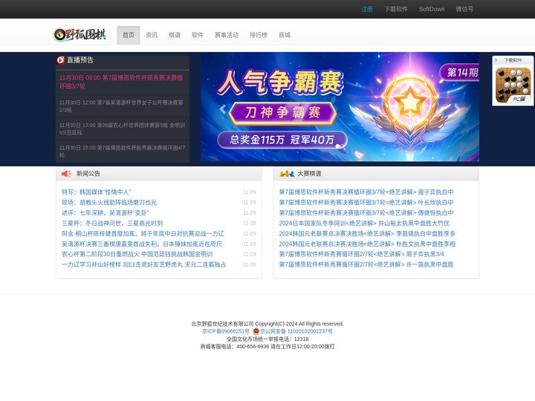Click the police badge icon in footer
The width and height of the screenshot is (535, 401).
tap(256, 331)
